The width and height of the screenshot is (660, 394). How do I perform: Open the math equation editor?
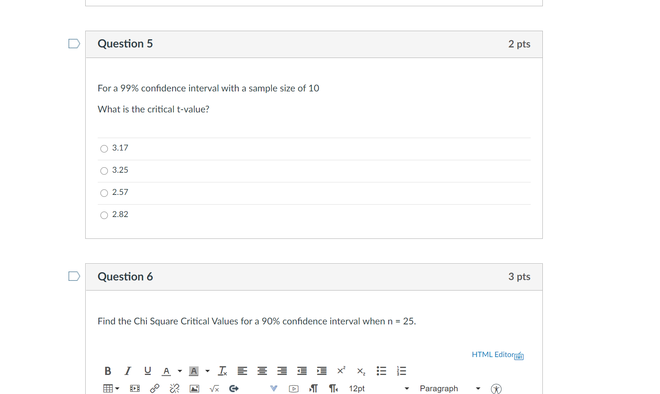click(214, 389)
